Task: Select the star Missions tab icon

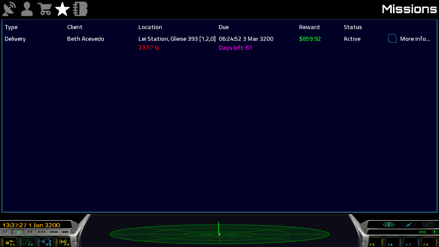Action: tap(63, 9)
